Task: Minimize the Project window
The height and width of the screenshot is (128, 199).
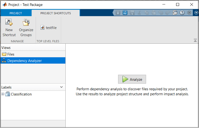Action: [x=164, y=4]
